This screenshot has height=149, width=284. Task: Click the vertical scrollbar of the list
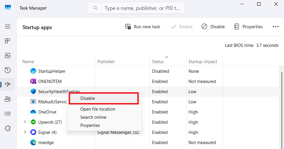pyautogui.click(x=281, y=110)
